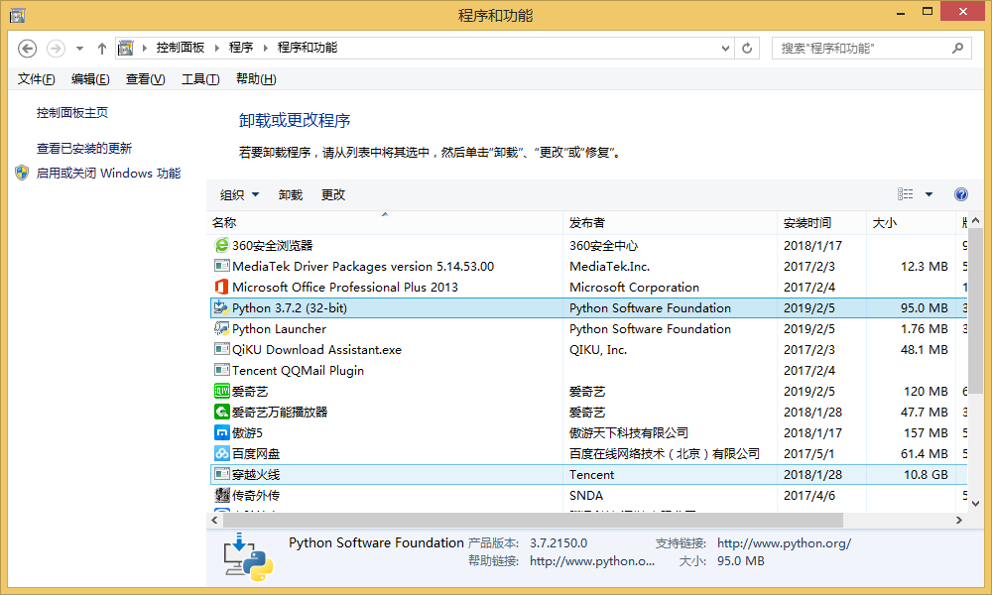Image resolution: width=992 pixels, height=595 pixels.
Task: Click Microsoft Corporation publisher cell
Action: 634,287
